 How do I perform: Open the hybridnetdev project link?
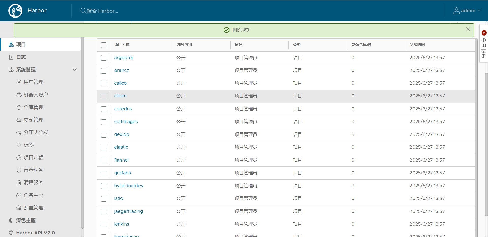(x=129, y=186)
